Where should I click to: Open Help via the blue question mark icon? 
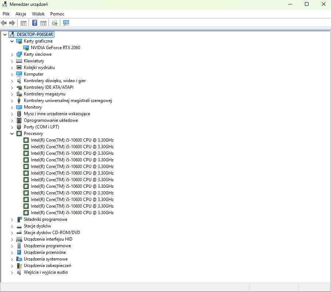(x=35, y=23)
